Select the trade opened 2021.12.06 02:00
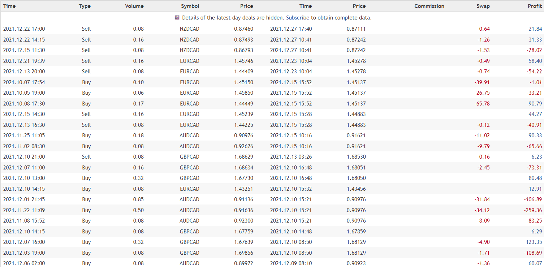This screenshot has height=267, width=544. (24, 263)
